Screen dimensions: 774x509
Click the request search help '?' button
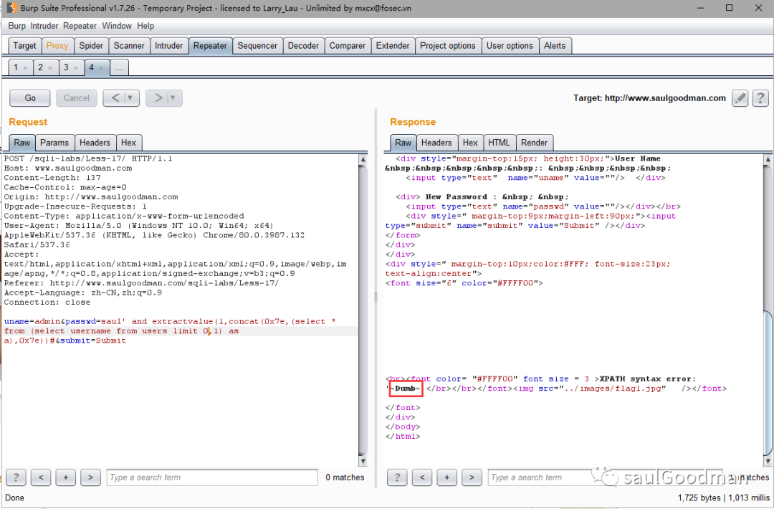(16, 477)
